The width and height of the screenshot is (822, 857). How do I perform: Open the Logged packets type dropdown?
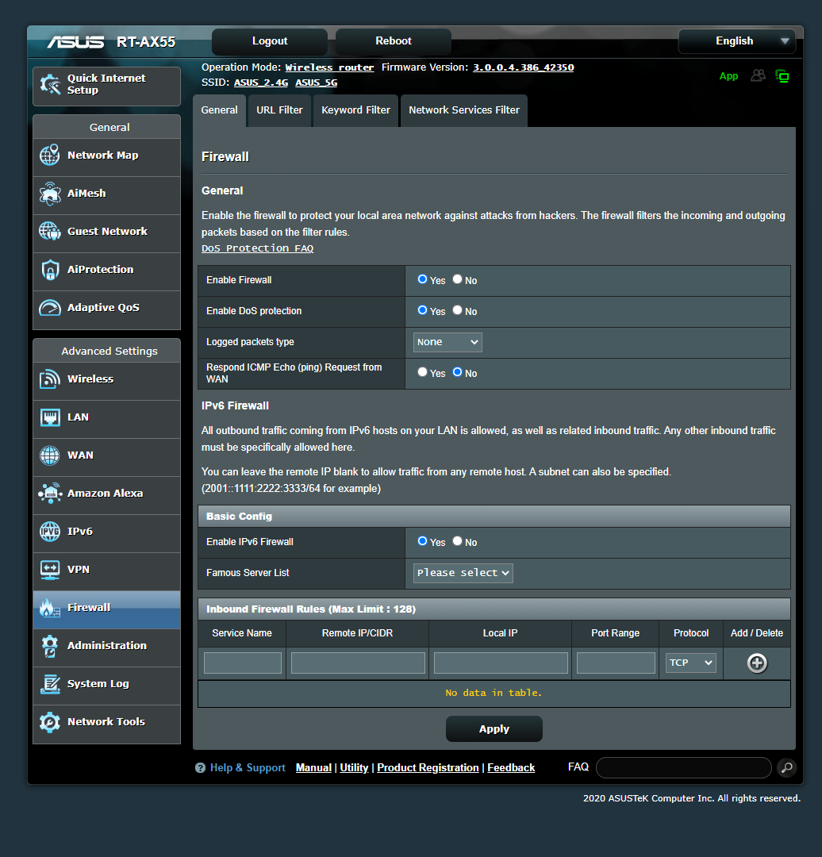447,342
